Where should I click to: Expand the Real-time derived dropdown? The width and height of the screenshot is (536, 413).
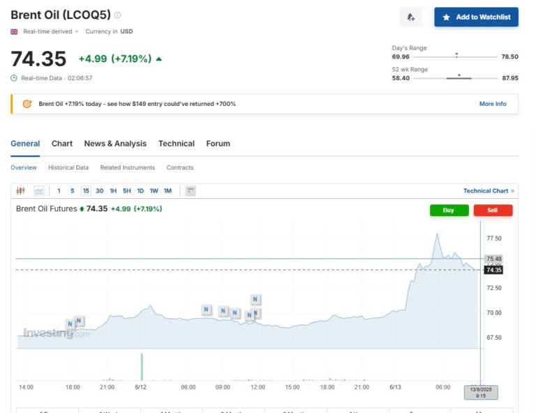47,31
